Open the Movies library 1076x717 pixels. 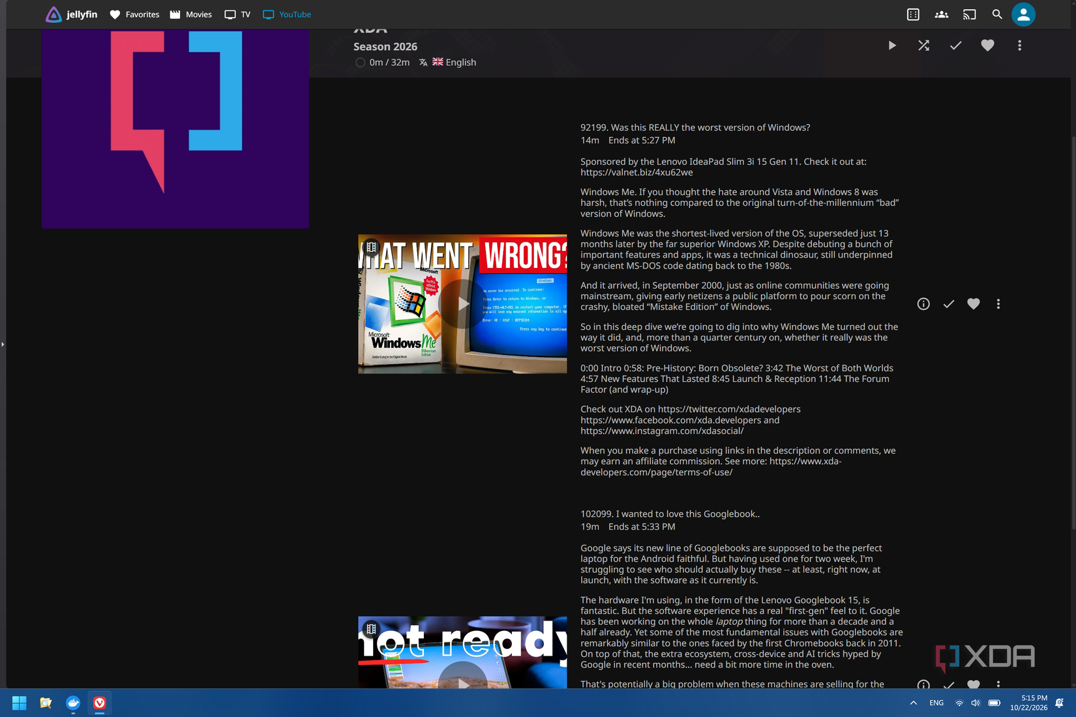[x=191, y=14]
